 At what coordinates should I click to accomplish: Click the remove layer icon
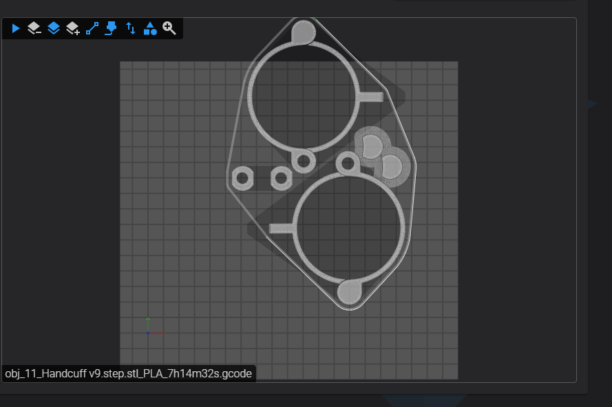point(34,28)
